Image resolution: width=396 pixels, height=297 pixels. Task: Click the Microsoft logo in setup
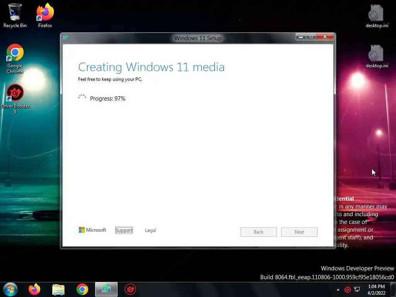[92, 230]
